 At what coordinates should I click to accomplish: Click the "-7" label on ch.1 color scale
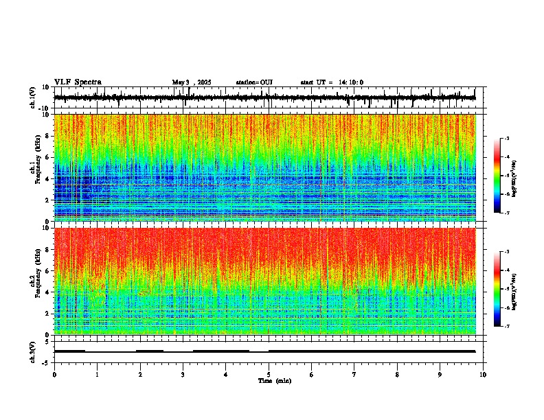tap(506, 213)
